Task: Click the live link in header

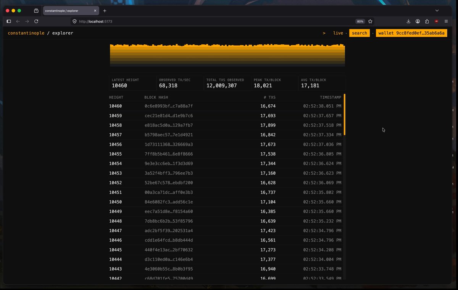Action: [338, 33]
